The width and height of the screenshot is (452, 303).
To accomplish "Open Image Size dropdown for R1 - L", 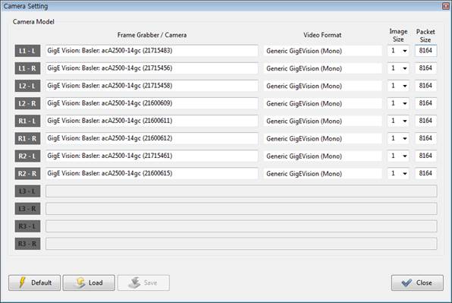I will click(x=398, y=121).
